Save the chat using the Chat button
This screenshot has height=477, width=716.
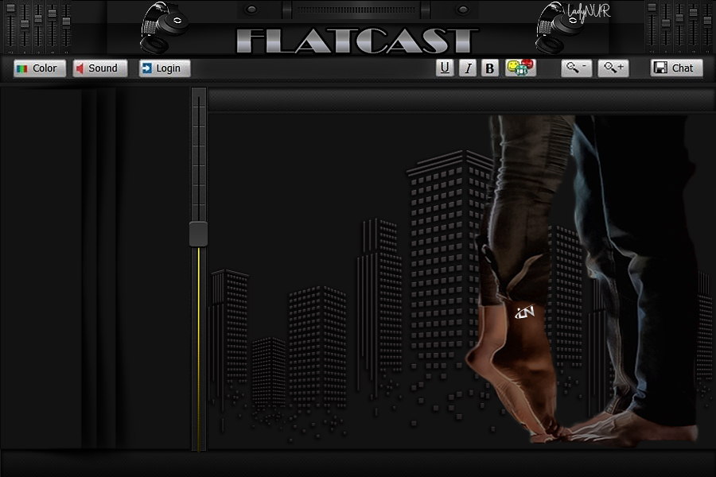click(676, 68)
